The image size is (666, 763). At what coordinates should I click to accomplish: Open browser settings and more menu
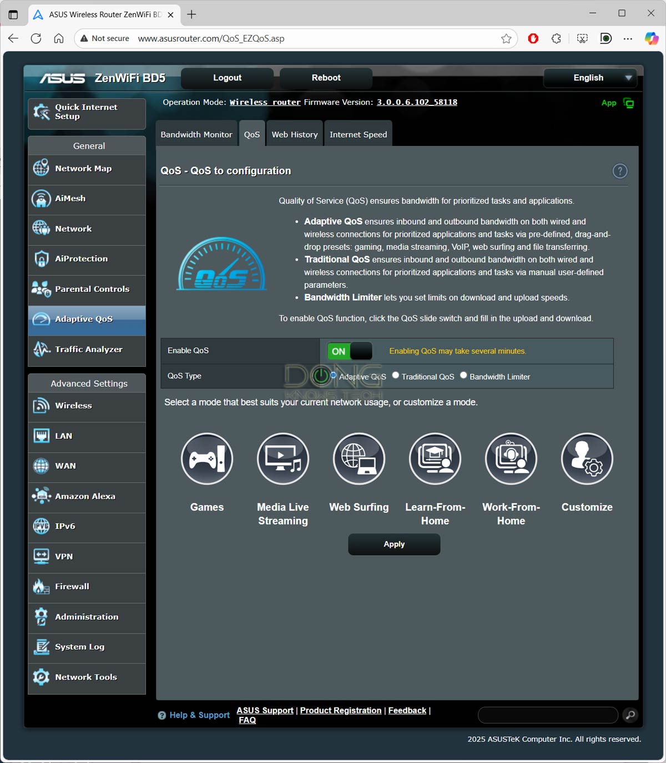tap(628, 38)
